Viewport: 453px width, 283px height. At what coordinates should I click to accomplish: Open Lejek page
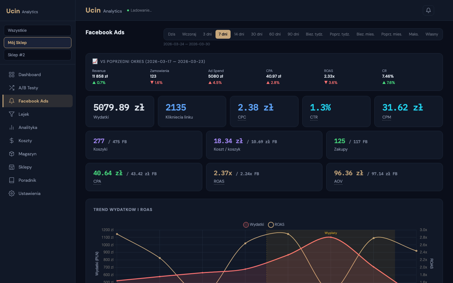(x=37, y=114)
